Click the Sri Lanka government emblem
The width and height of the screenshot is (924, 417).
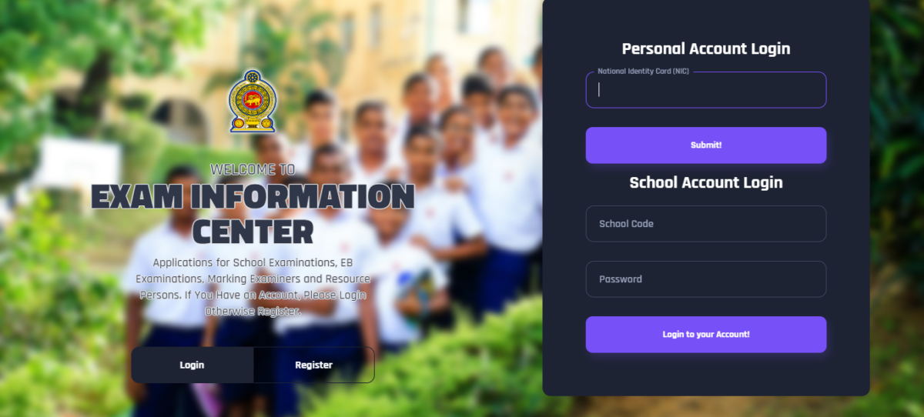pos(252,100)
